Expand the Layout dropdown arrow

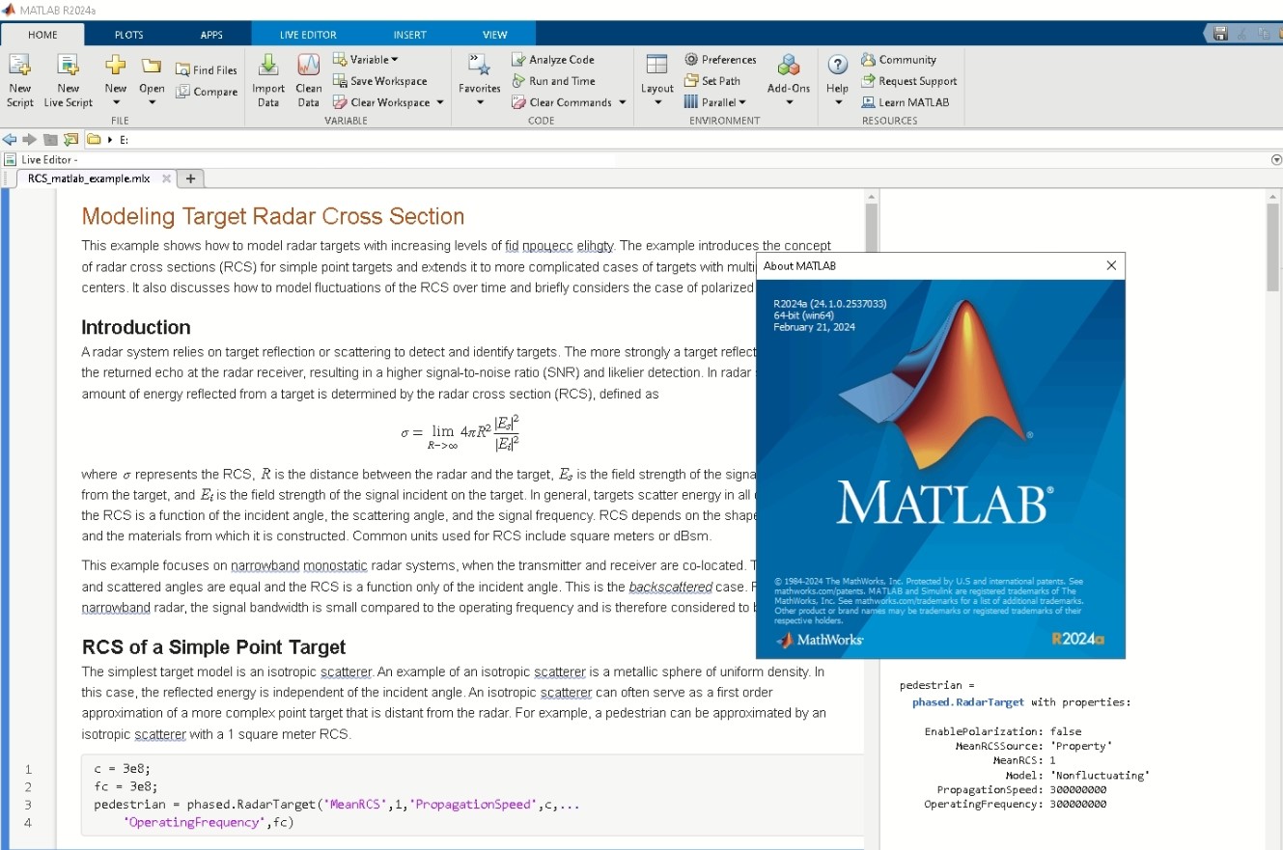(x=657, y=102)
